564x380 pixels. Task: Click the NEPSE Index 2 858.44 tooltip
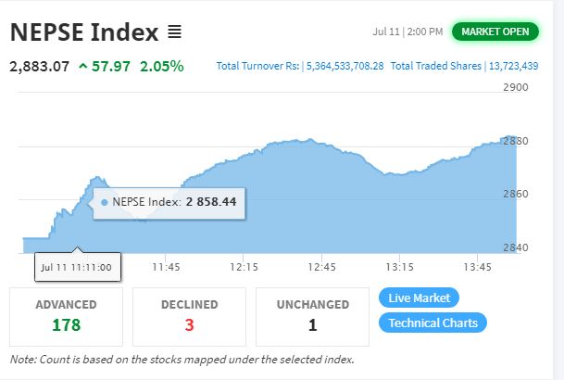point(169,203)
